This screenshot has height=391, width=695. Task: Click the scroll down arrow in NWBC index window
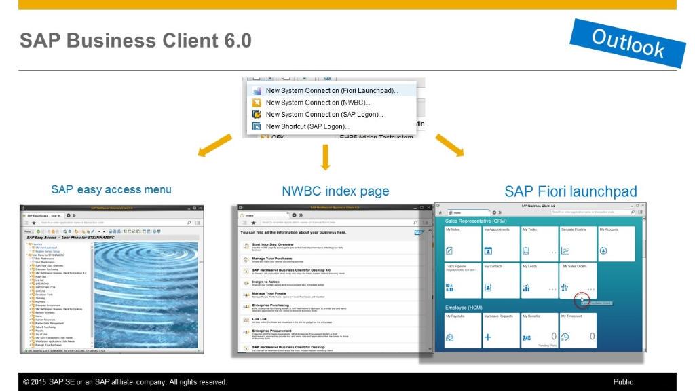pos(430,349)
